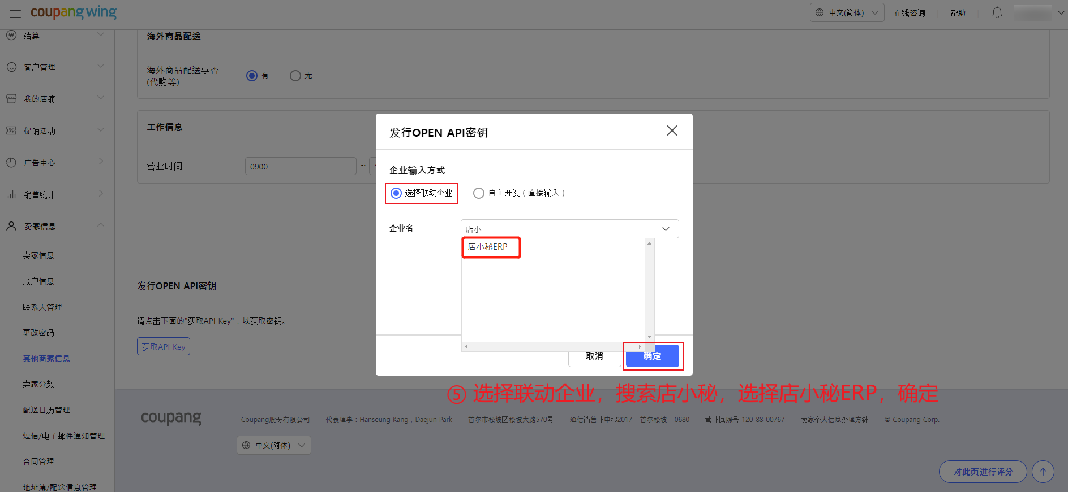Click 对此页进行评分 button
Screen dimensions: 1068x492
coord(983,472)
